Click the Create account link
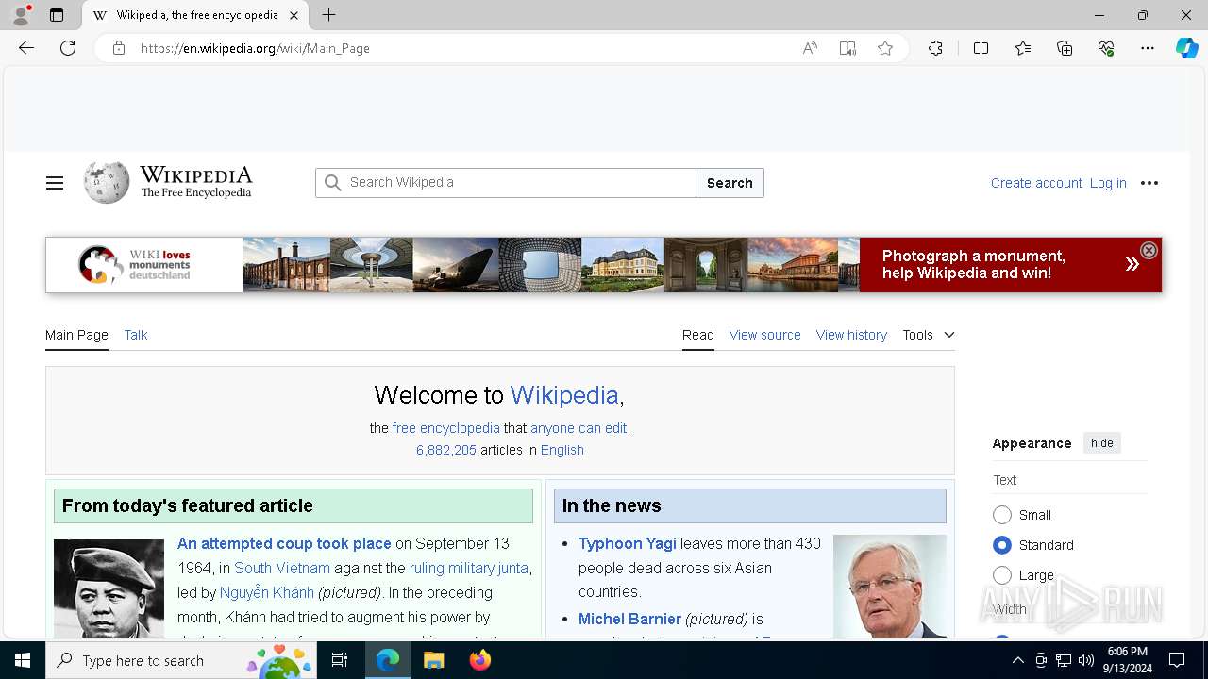Screen dimensions: 1208x679 (1036, 183)
